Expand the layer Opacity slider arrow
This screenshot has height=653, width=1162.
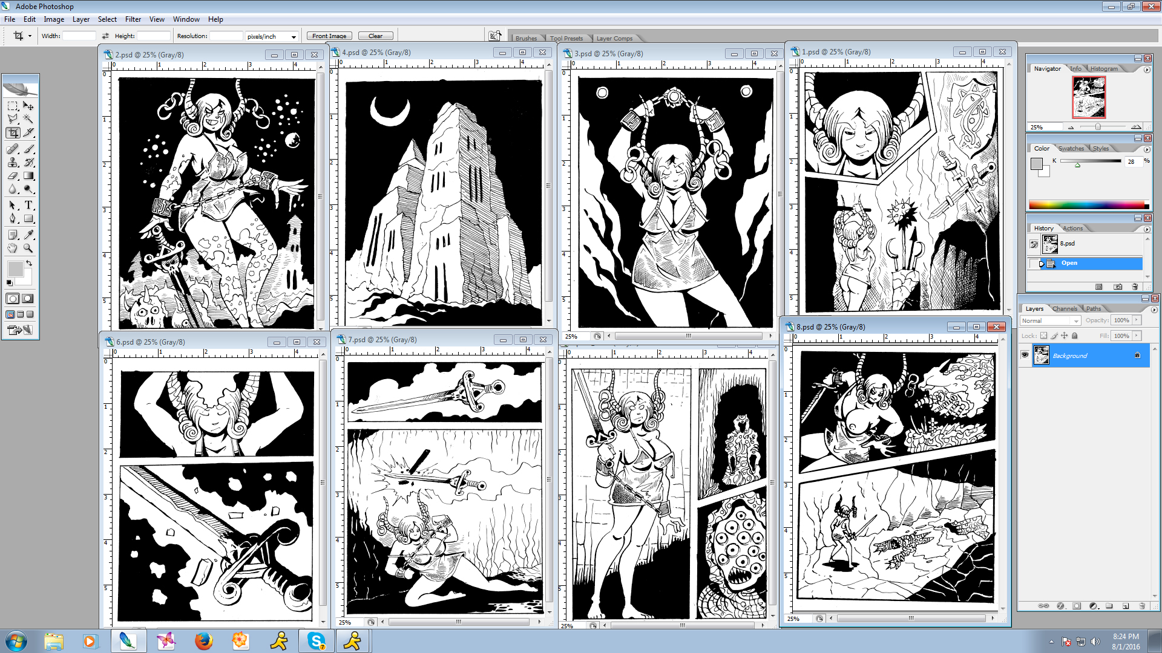coord(1137,320)
